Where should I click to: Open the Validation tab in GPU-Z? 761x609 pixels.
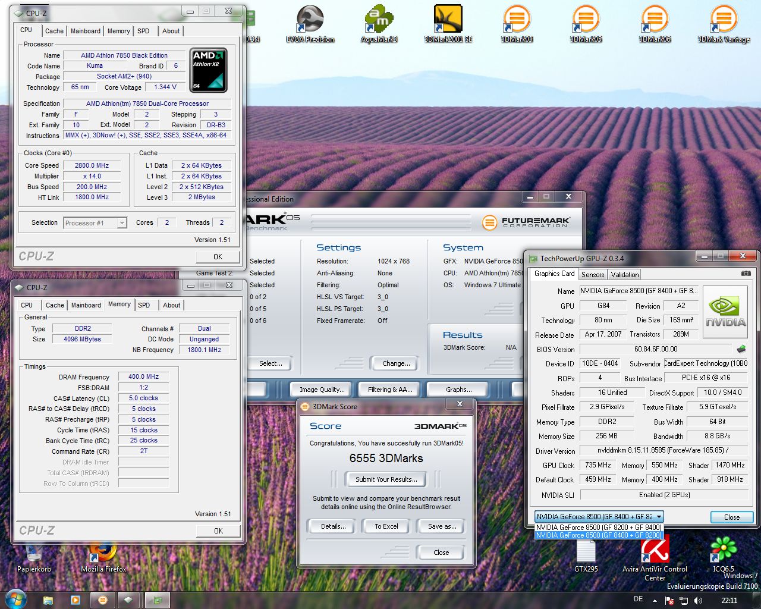click(x=625, y=274)
